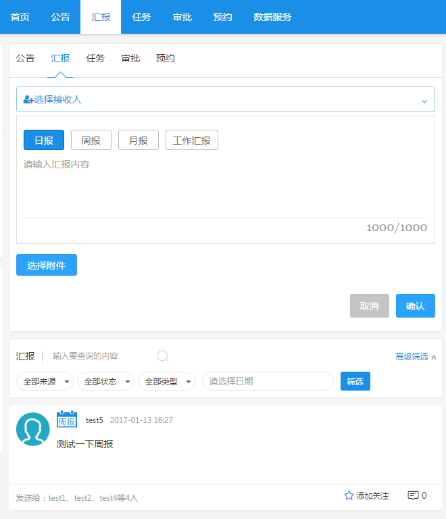
Task: Focus the 输入要查询的内容 search field
Action: 103,356
